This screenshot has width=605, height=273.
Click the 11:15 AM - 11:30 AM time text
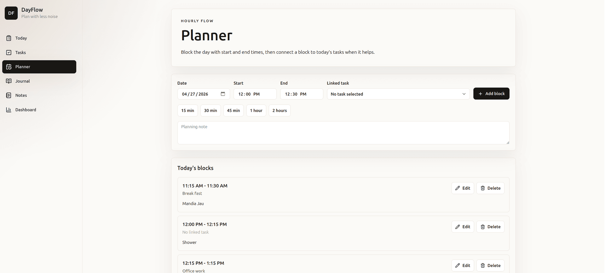[x=205, y=186]
